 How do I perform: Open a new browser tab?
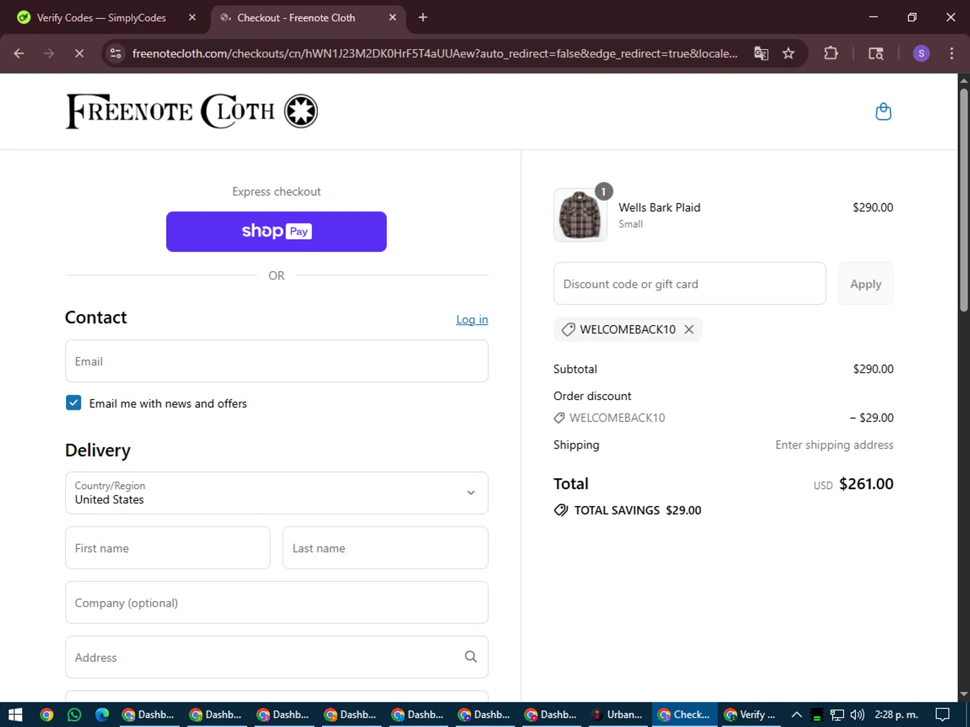[423, 17]
